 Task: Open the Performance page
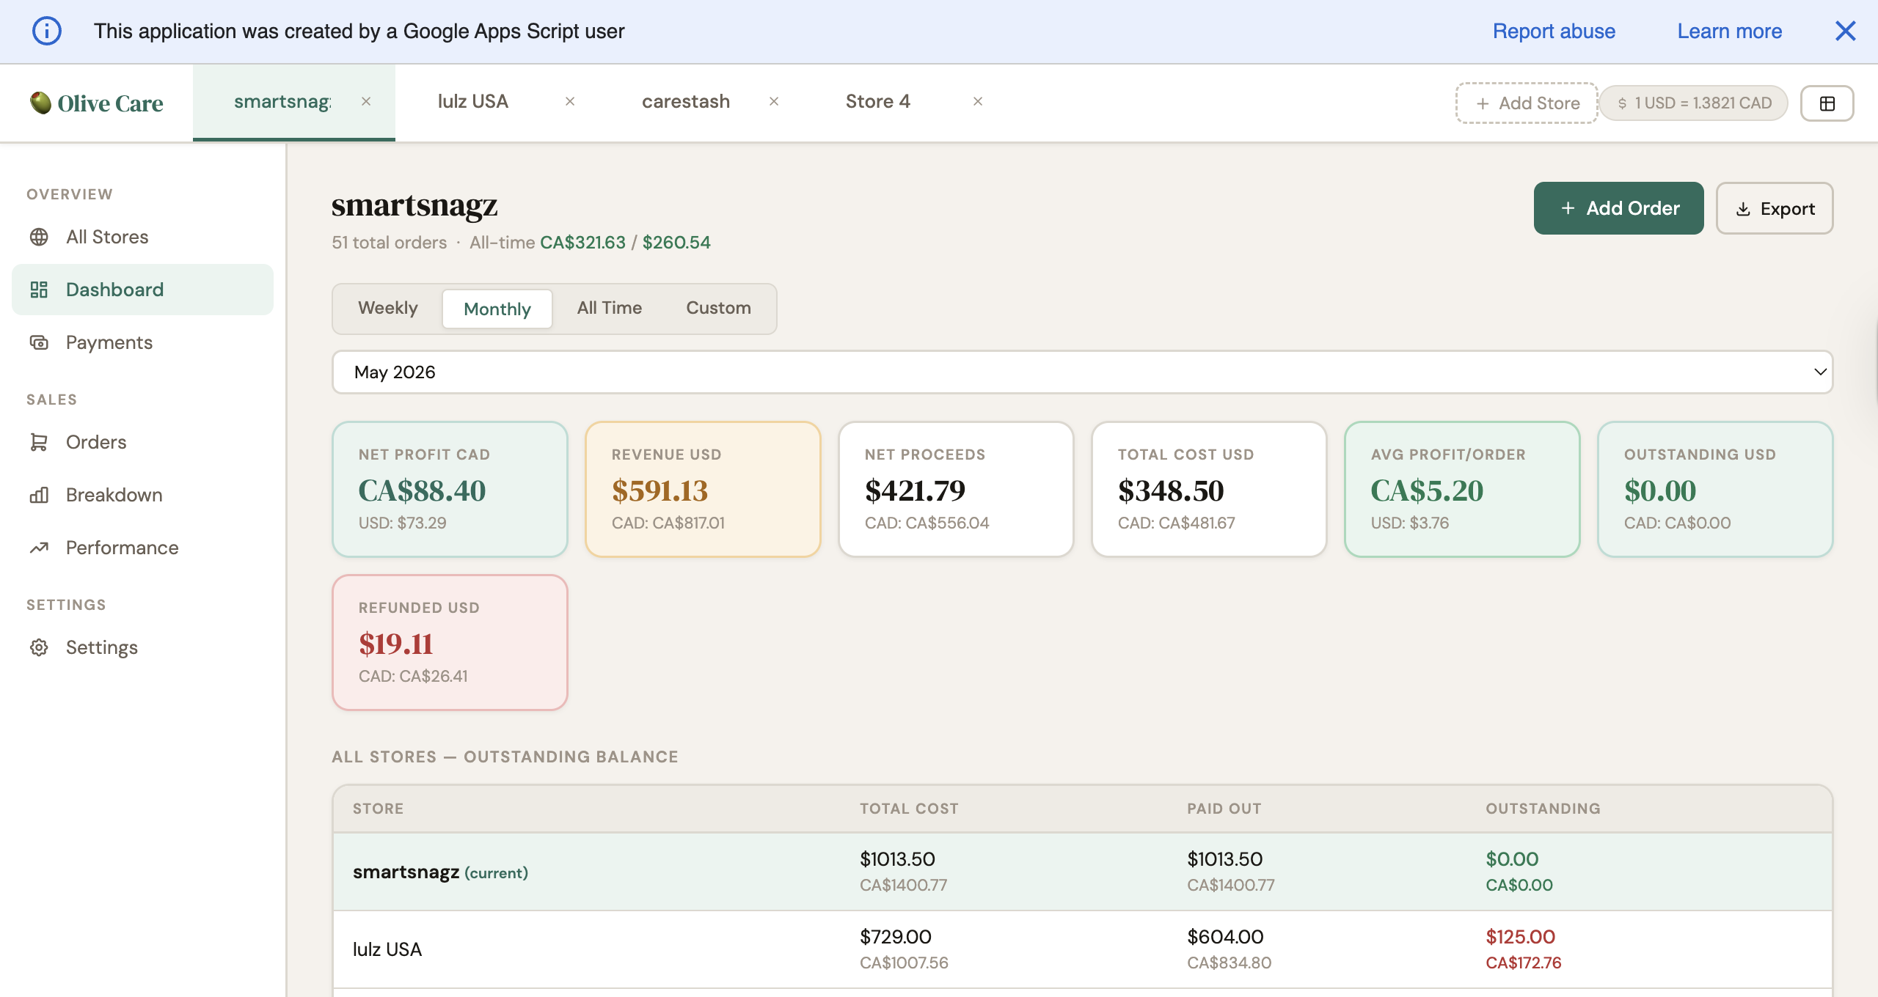click(x=142, y=548)
